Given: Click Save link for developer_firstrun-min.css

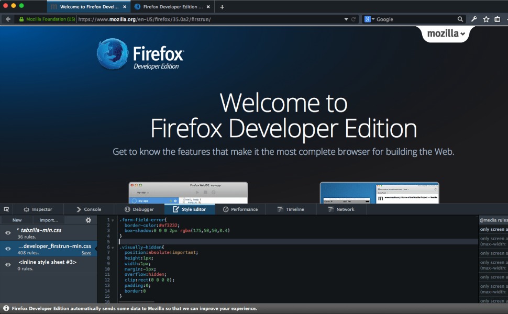Looking at the screenshot, I should 86,253.
